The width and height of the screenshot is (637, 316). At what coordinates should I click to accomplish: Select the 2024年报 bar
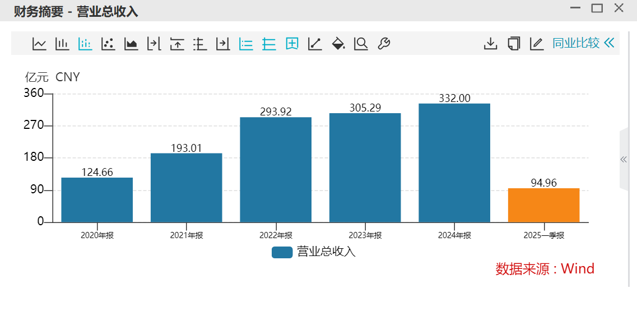point(454,163)
